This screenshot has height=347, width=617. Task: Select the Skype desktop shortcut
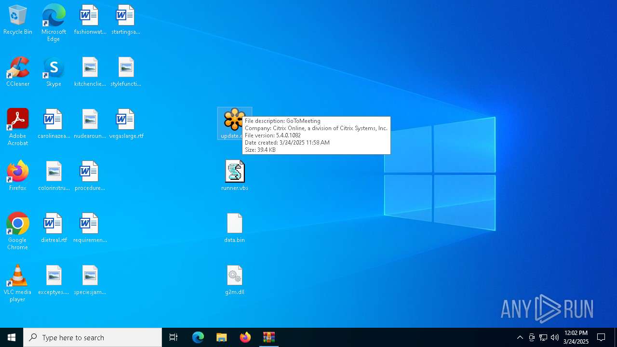pos(54,72)
